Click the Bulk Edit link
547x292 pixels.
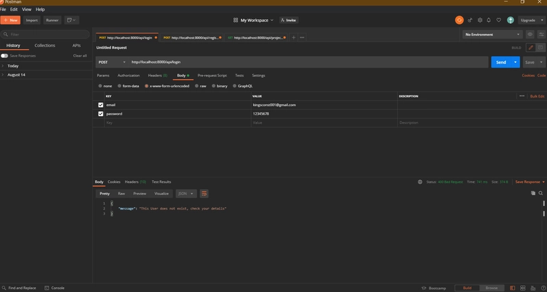(x=537, y=96)
